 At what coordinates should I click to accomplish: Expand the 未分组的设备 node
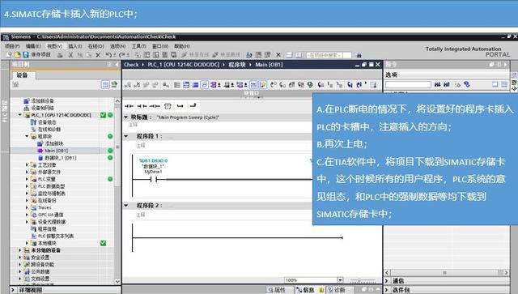20,250
